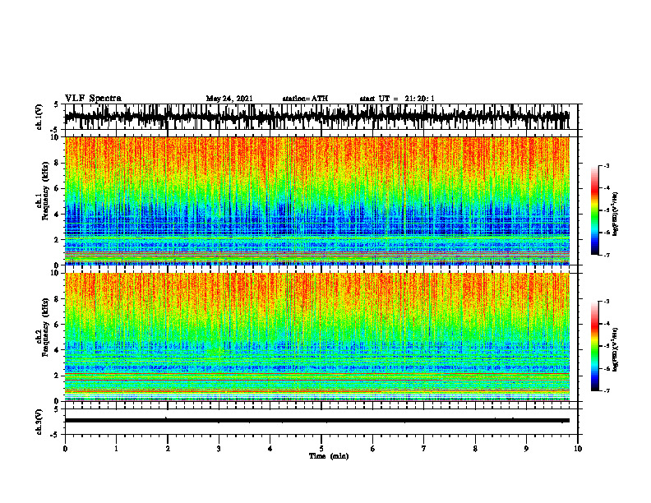Screen dimensions: 651x503
Task: Click the -7 tick on ch.2 colorbar
Action: pyautogui.click(x=606, y=391)
